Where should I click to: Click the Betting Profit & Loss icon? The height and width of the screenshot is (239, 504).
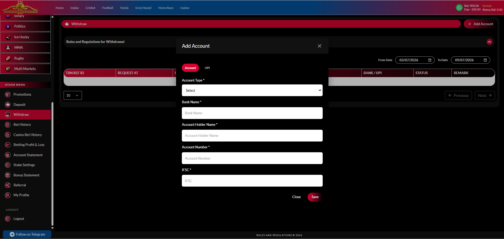[x=8, y=145]
